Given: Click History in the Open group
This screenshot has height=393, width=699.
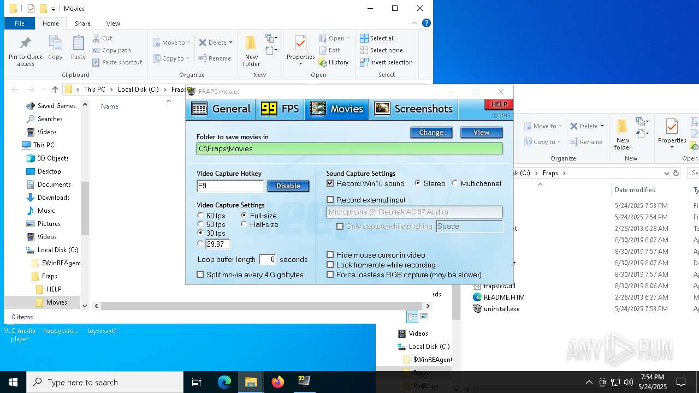Looking at the screenshot, I should pos(334,62).
